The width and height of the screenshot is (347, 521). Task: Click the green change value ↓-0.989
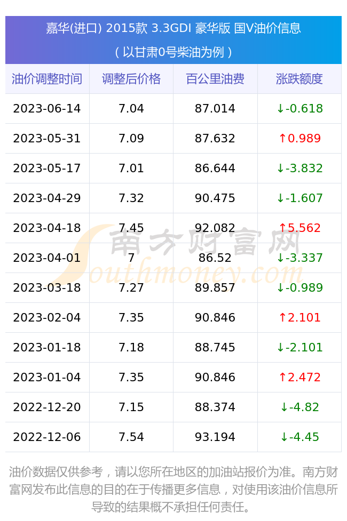300,288
